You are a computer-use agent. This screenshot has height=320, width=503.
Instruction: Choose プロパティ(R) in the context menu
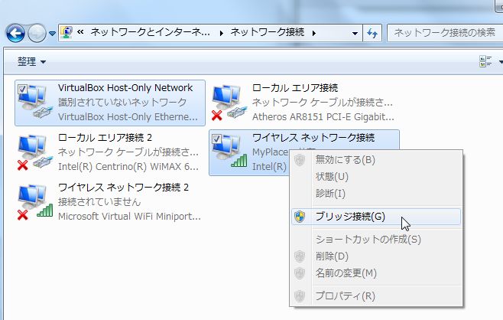[x=345, y=296]
